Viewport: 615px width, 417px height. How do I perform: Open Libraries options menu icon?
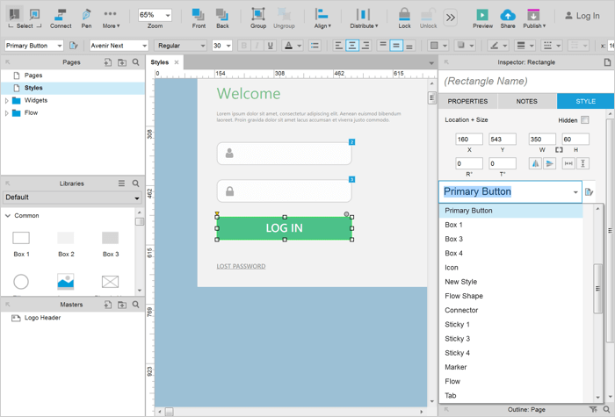click(121, 183)
